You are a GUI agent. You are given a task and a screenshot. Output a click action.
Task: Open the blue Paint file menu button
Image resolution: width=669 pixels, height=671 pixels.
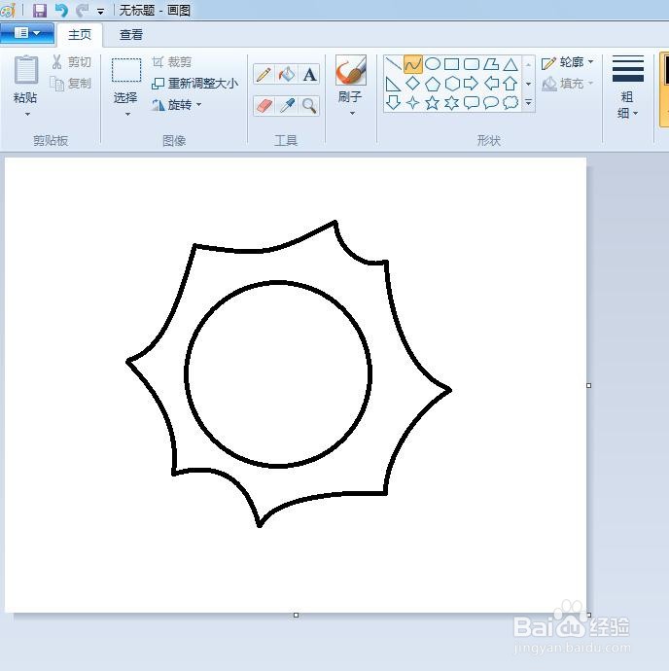[x=27, y=33]
